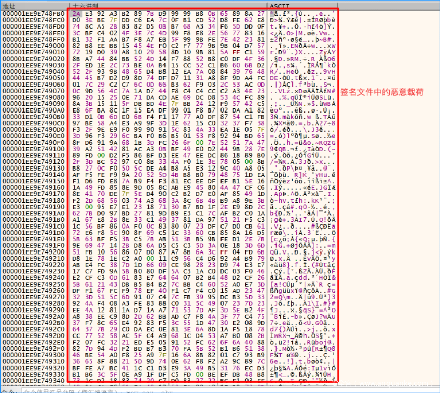Click the 7F byte in row 000001EE9E749300
441x393 pixels.
pos(162,355)
